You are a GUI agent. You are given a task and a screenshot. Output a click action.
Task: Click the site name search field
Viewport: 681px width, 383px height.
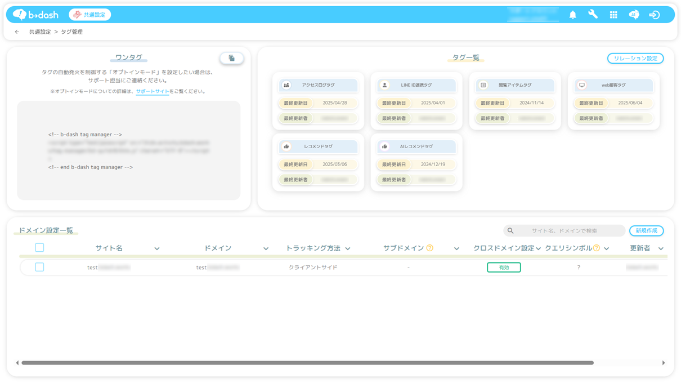click(x=568, y=231)
